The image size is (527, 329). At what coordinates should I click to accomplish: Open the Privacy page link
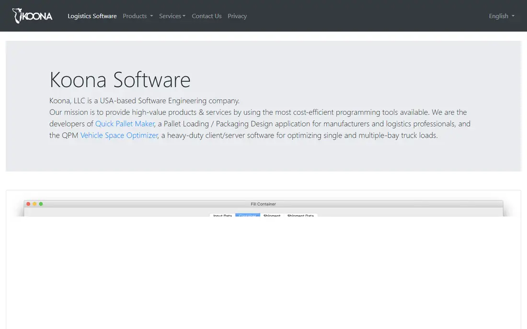click(x=237, y=16)
